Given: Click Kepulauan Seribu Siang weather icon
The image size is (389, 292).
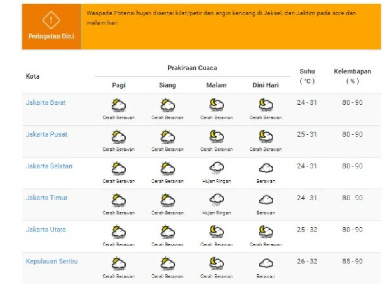Looking at the screenshot, I should coord(168,263).
